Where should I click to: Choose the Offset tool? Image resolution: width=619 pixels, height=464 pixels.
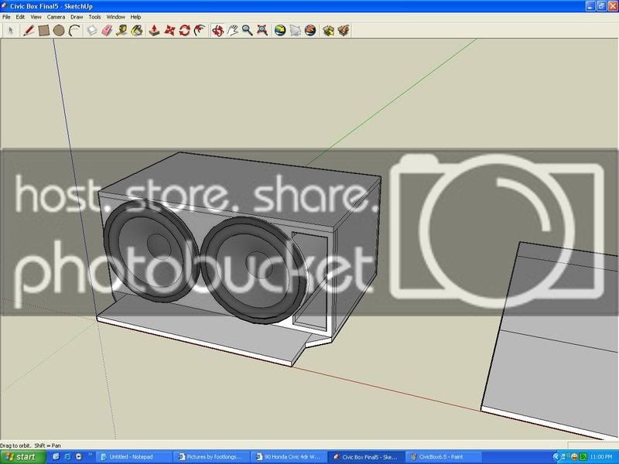[x=200, y=30]
